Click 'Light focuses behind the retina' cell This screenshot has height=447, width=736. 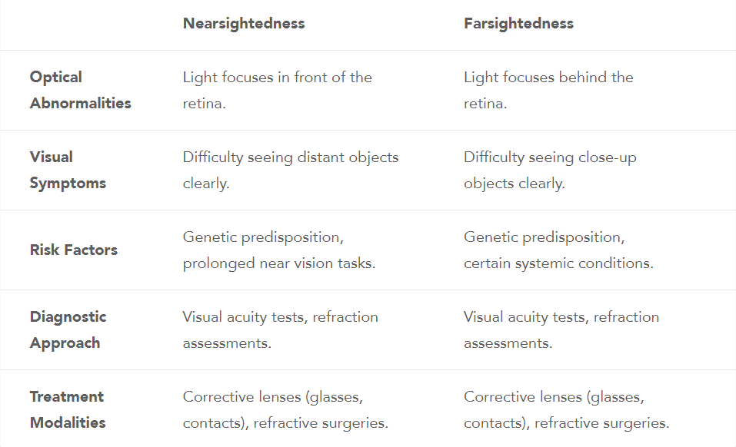point(548,90)
